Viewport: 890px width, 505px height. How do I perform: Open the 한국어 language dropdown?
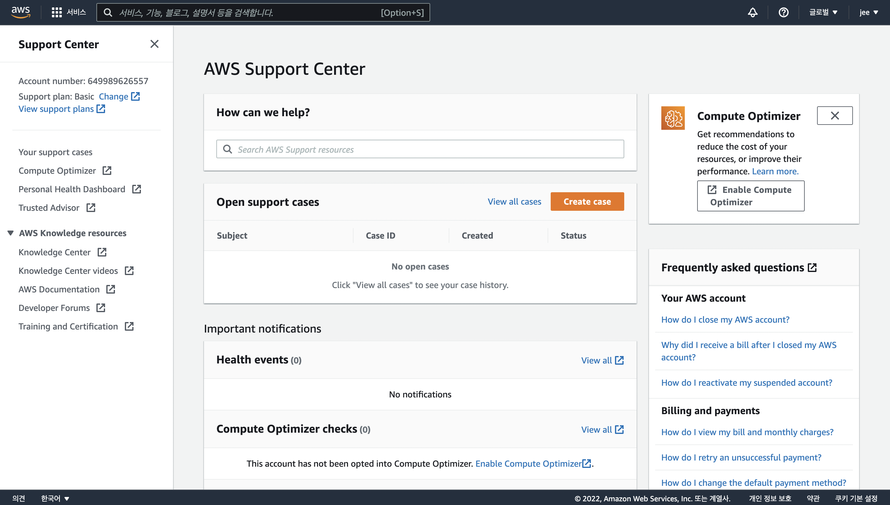(x=55, y=499)
